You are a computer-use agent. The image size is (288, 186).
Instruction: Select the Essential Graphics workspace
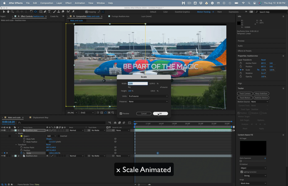coord(182,12)
